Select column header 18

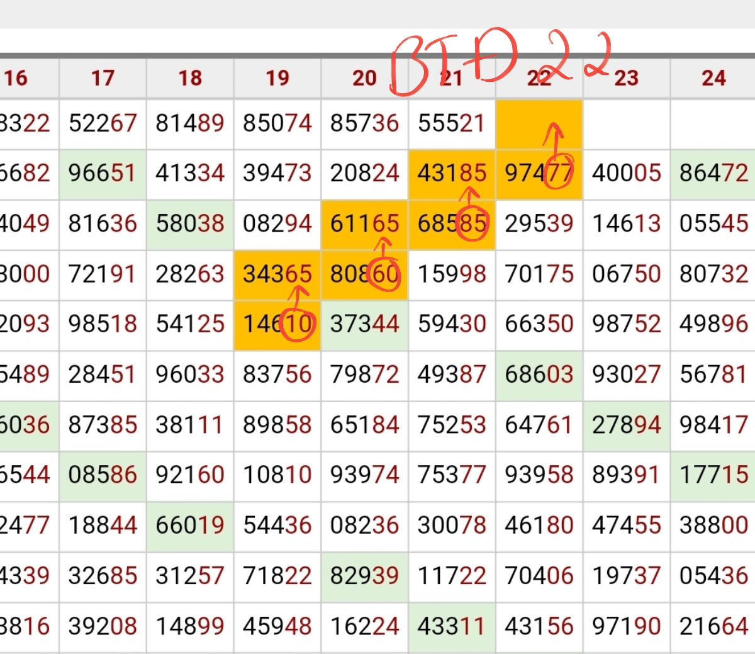pyautogui.click(x=190, y=79)
